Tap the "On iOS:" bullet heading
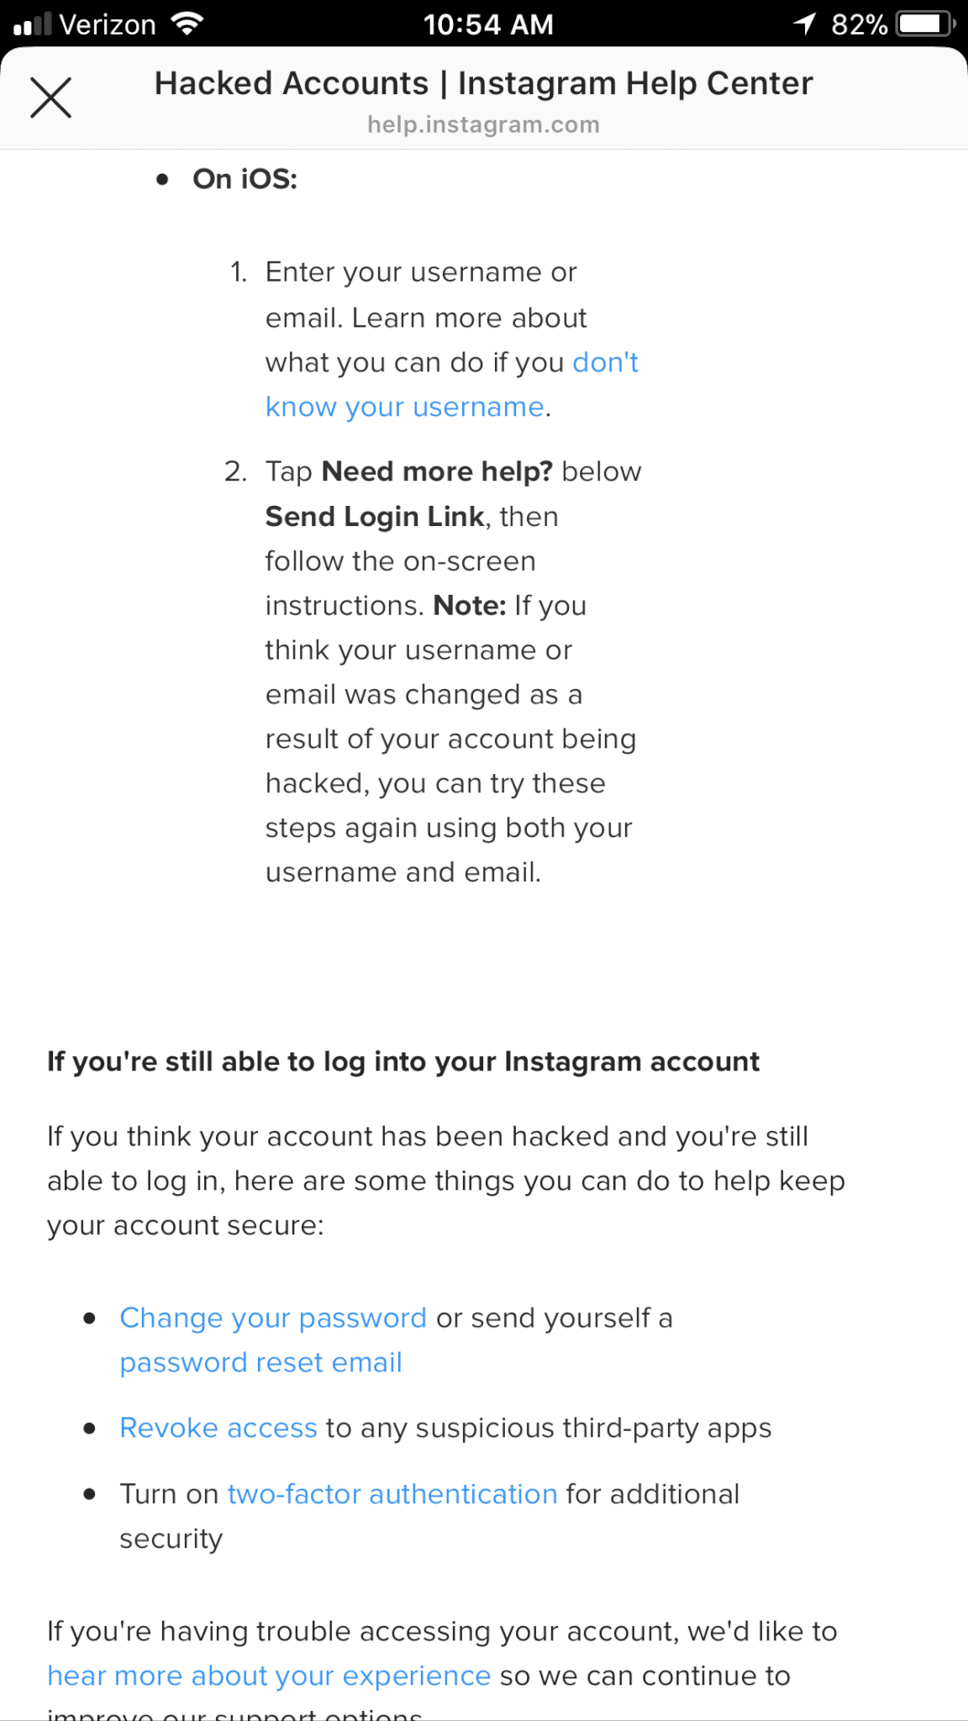968x1721 pixels. coord(245,179)
